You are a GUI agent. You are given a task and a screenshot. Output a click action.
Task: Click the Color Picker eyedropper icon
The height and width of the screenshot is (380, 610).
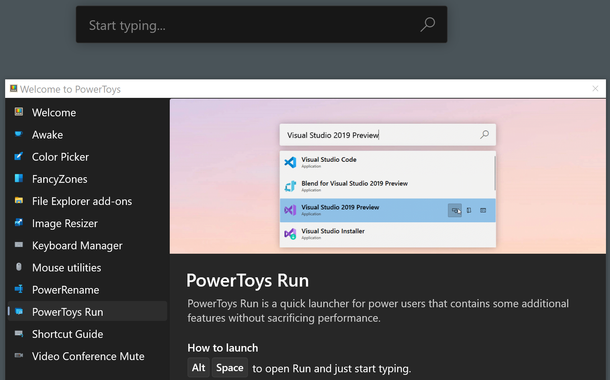[x=19, y=156]
